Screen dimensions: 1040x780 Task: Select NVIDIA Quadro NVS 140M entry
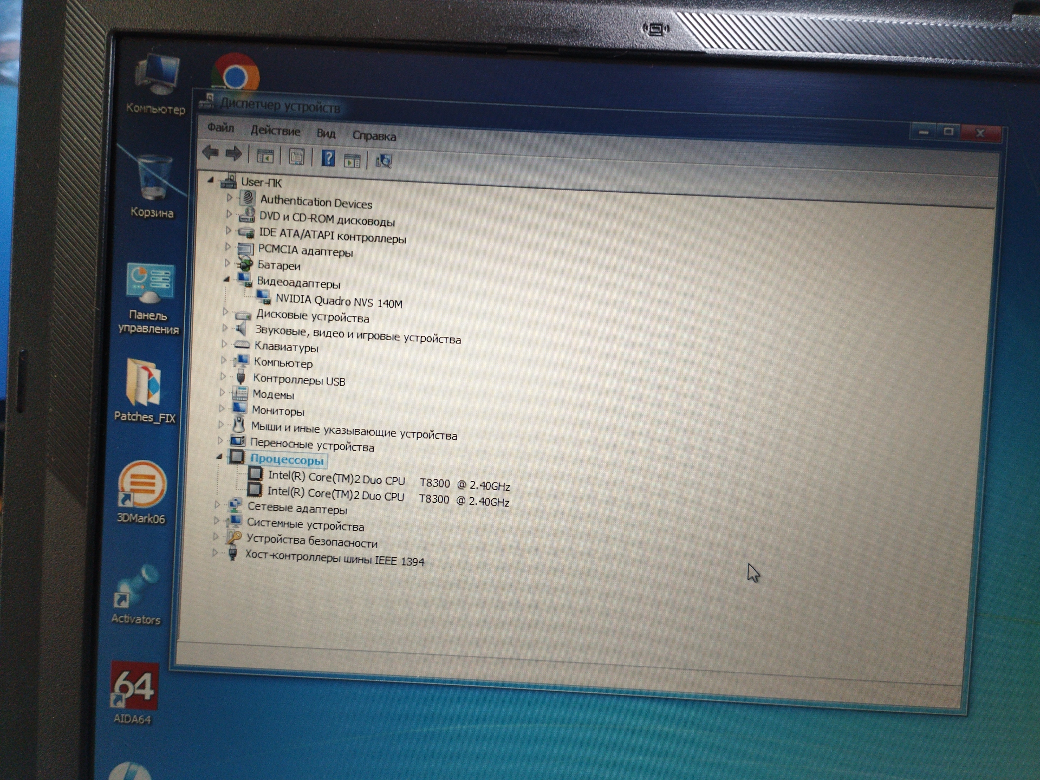point(339,301)
